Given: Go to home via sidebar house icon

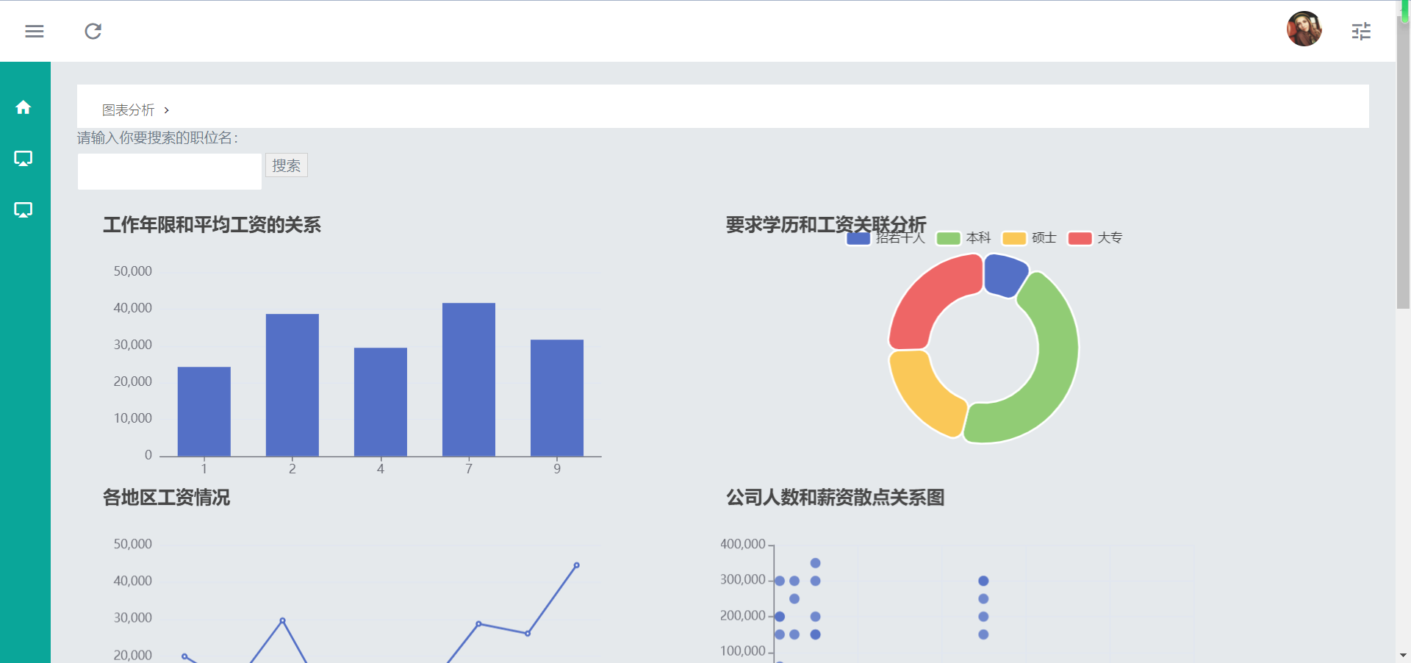Looking at the screenshot, I should (24, 107).
